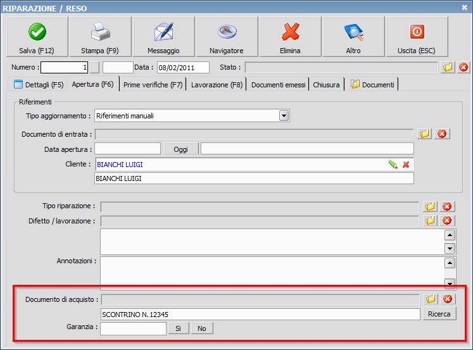Click the Data field 08/02/2011
The image size is (473, 350).
click(x=183, y=68)
